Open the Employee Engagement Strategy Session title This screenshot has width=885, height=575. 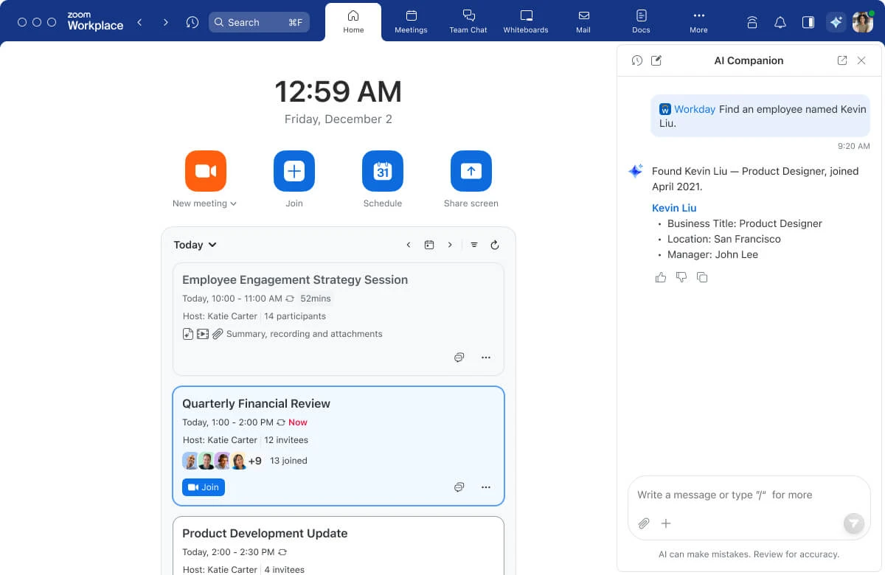tap(295, 279)
